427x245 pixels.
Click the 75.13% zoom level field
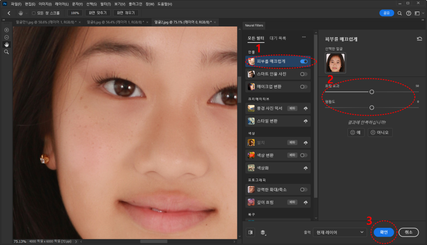point(20,241)
